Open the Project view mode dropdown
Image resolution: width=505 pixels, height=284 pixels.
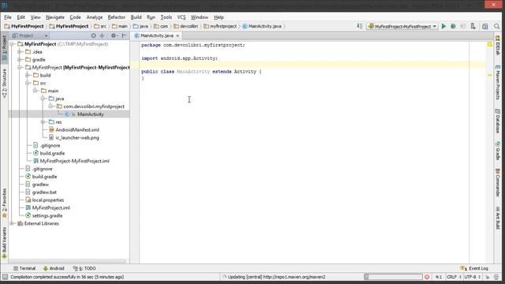(x=30, y=35)
